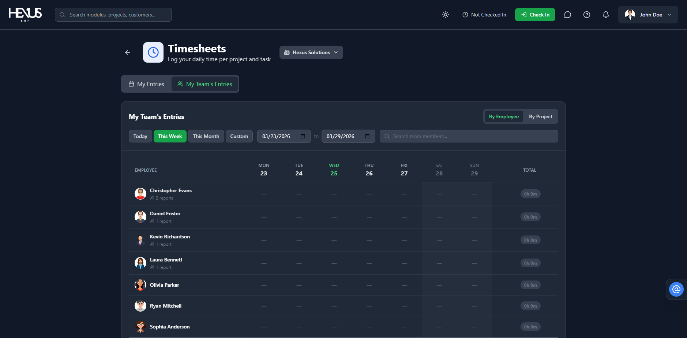Click Daniel Foster Monday time cell

[x=264, y=217]
